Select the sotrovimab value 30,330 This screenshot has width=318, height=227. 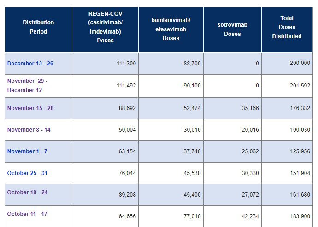250,173
